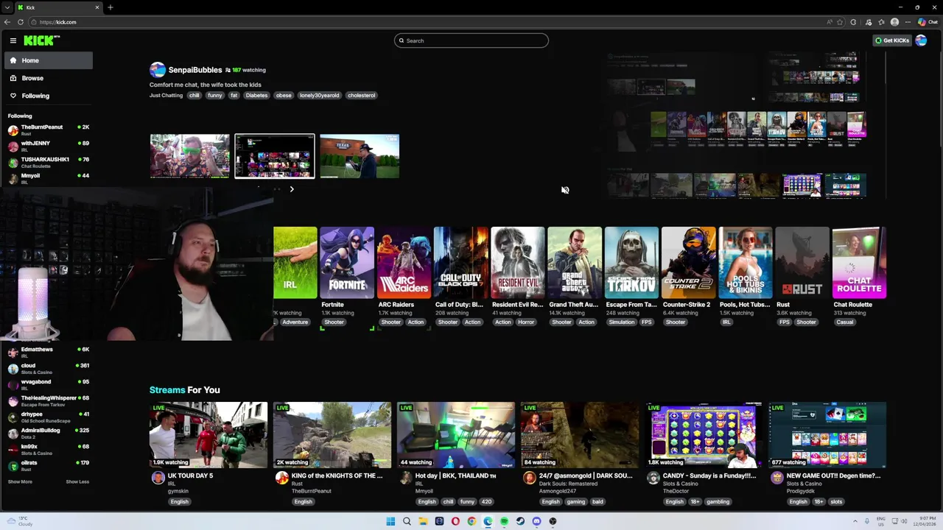Viewport: 943px width, 530px height.
Task: Open Mmyoll followed channel
Action: [x=48, y=178]
